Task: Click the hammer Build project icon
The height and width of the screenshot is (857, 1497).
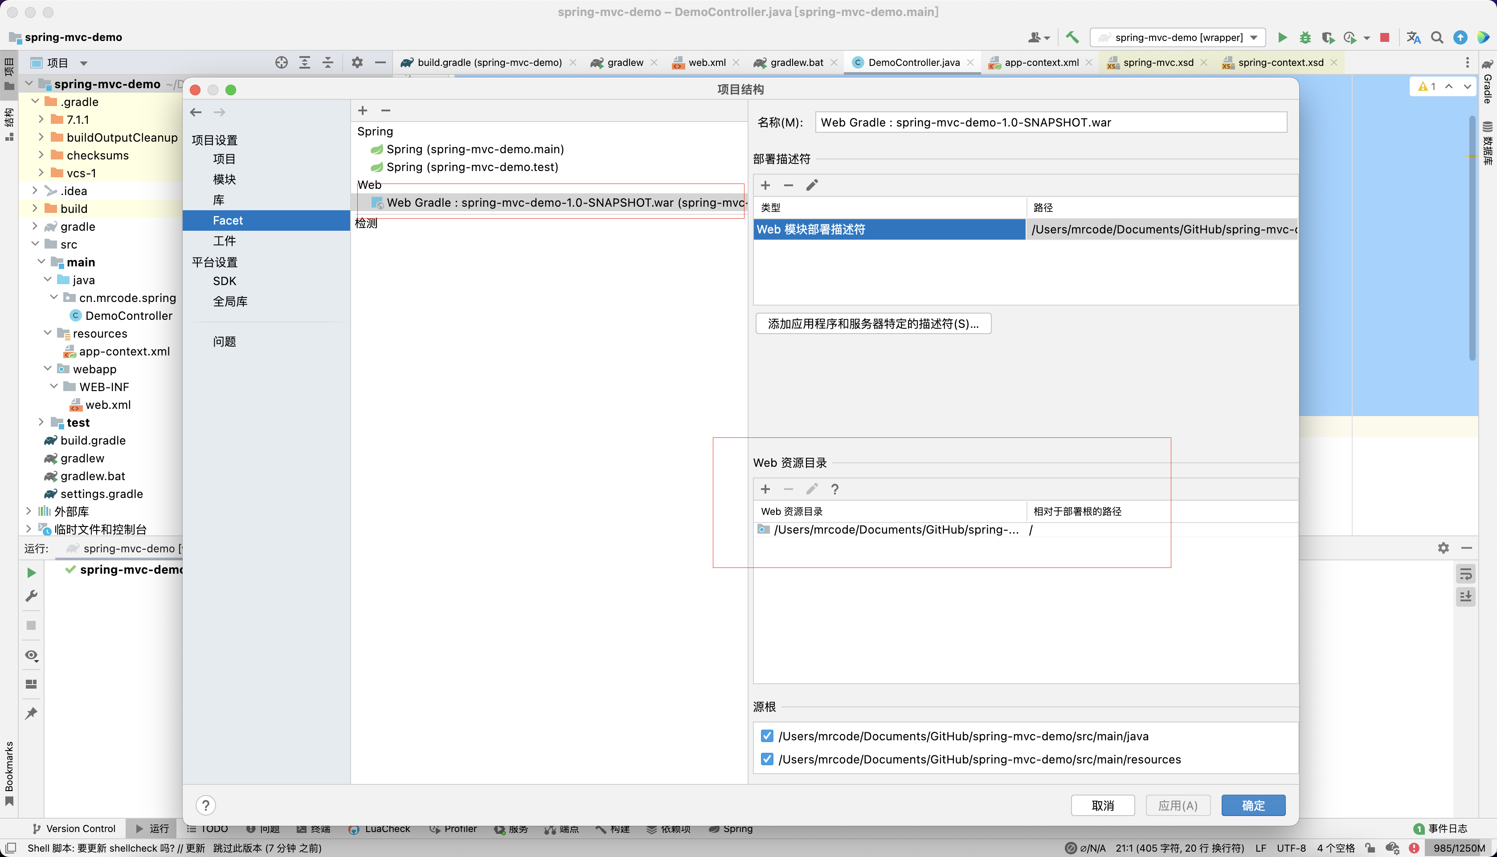Action: click(x=1072, y=38)
